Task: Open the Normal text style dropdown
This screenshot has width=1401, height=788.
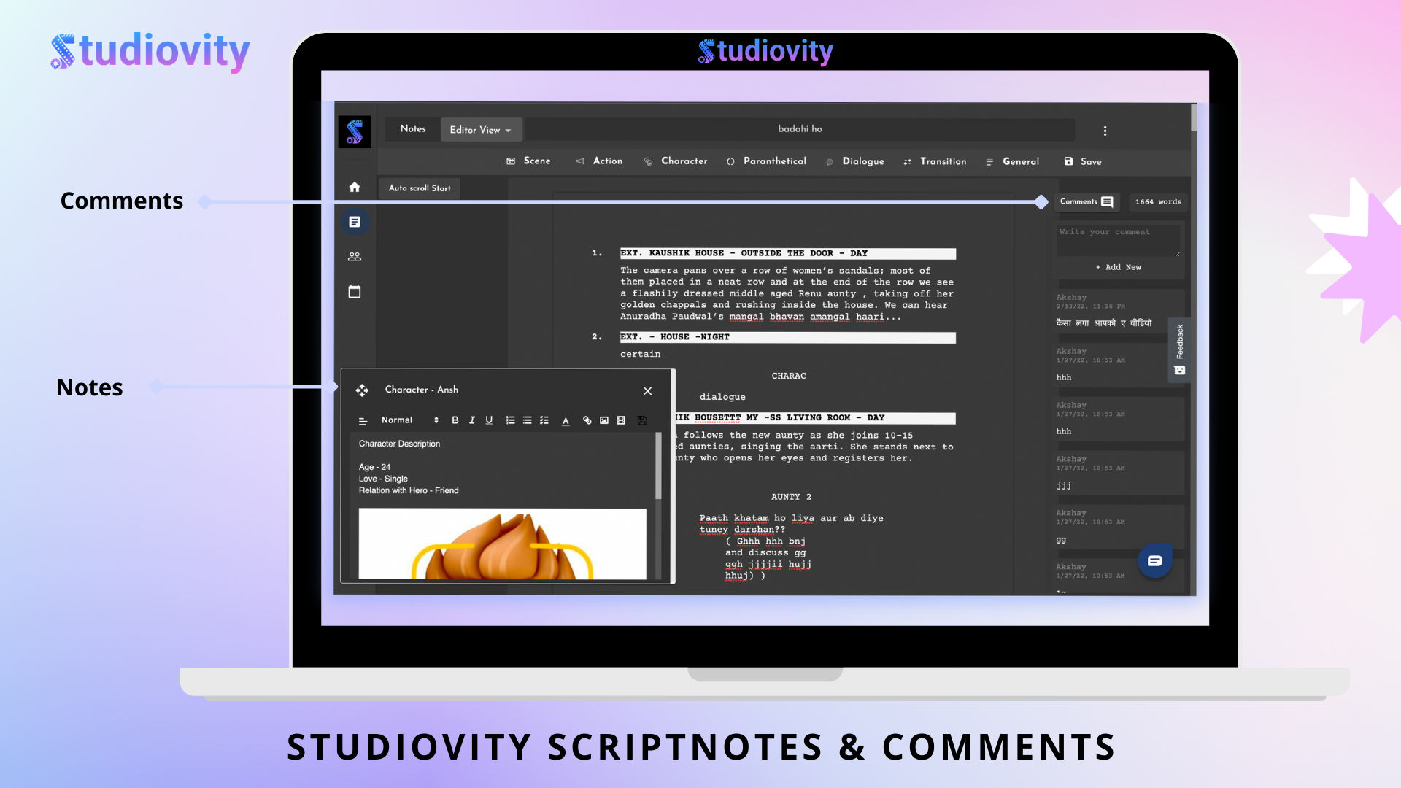Action: click(409, 420)
